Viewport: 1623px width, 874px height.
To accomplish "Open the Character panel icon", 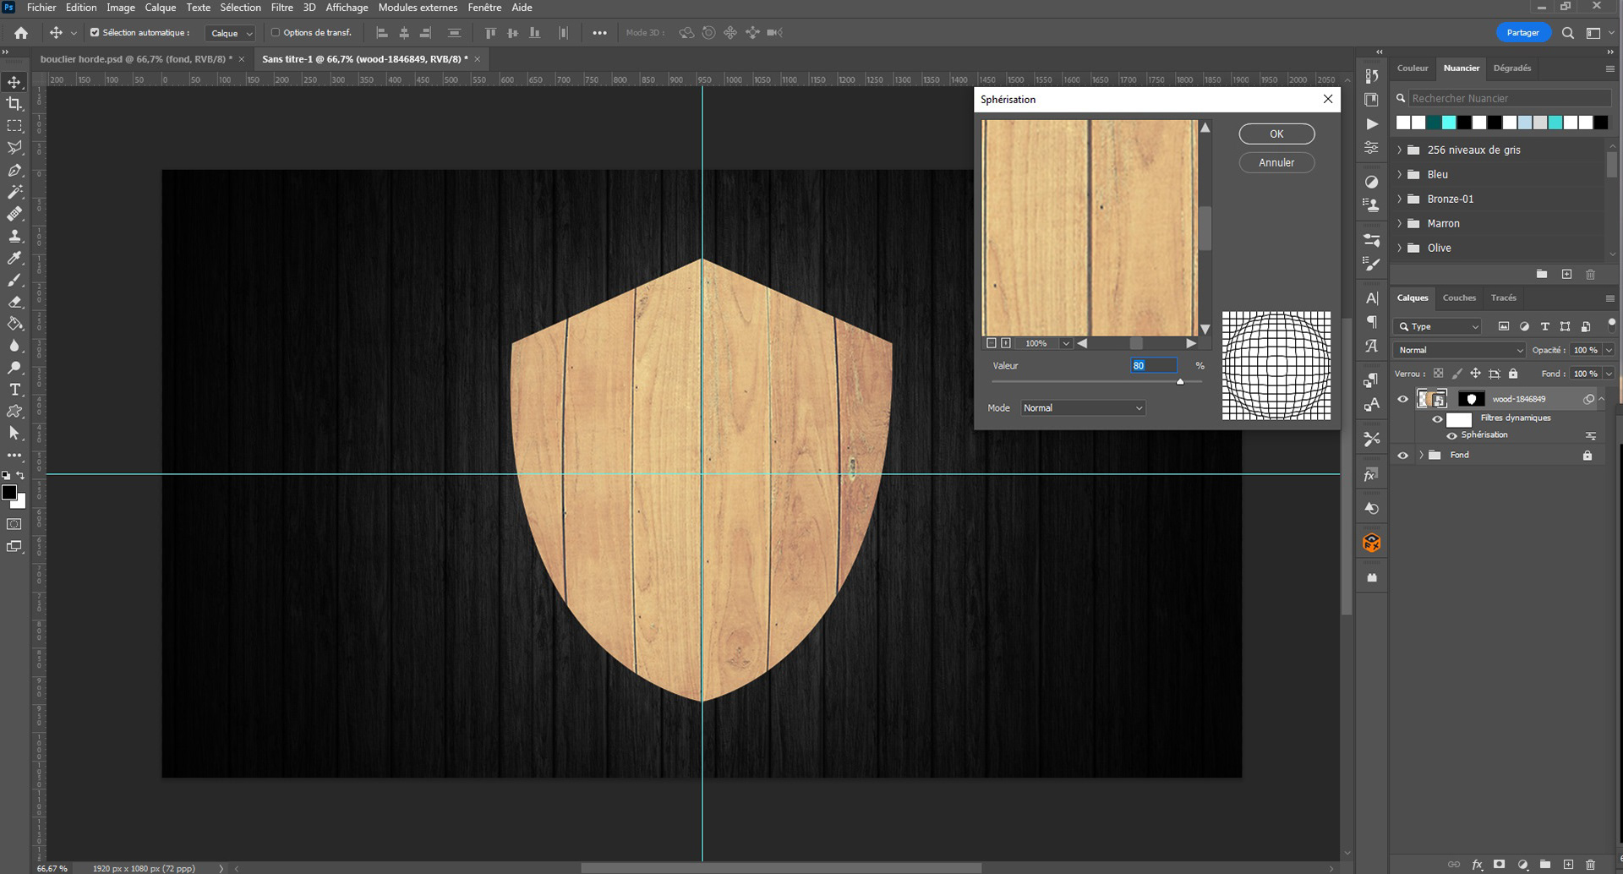I will [x=1372, y=298].
